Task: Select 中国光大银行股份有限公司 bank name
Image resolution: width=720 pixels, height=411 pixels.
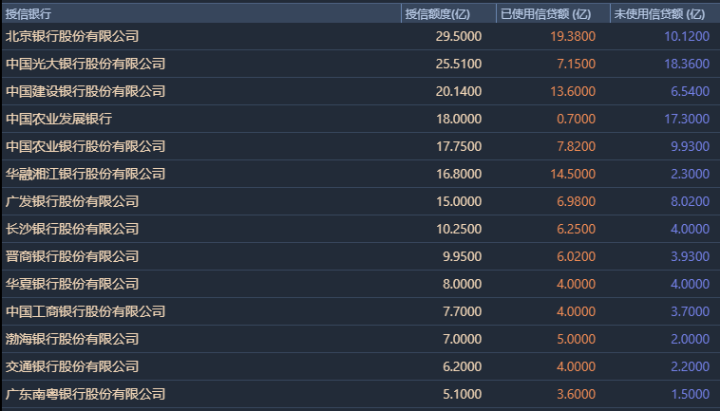Action: coord(85,64)
